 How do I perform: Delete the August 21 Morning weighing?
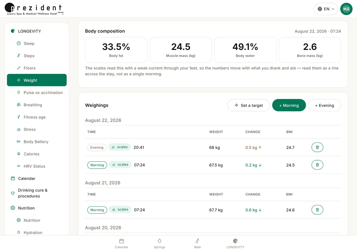coord(317,210)
